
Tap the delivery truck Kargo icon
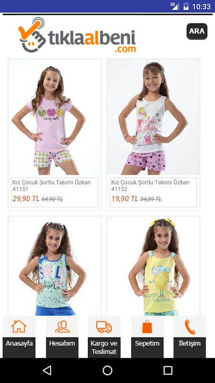coord(104,327)
